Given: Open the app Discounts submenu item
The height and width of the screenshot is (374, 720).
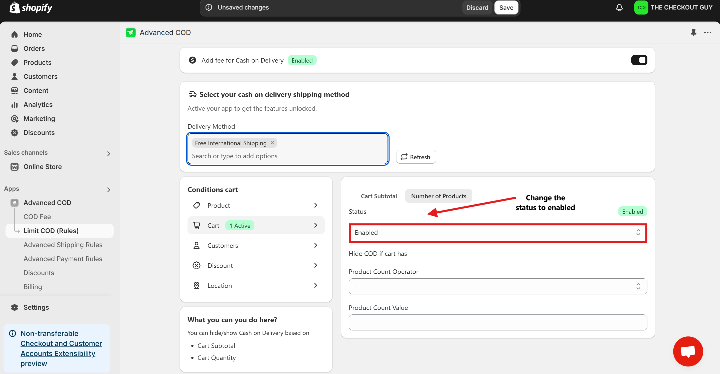Looking at the screenshot, I should tap(39, 273).
